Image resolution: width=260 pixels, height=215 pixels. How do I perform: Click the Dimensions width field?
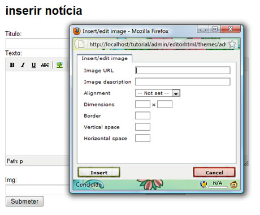point(142,104)
